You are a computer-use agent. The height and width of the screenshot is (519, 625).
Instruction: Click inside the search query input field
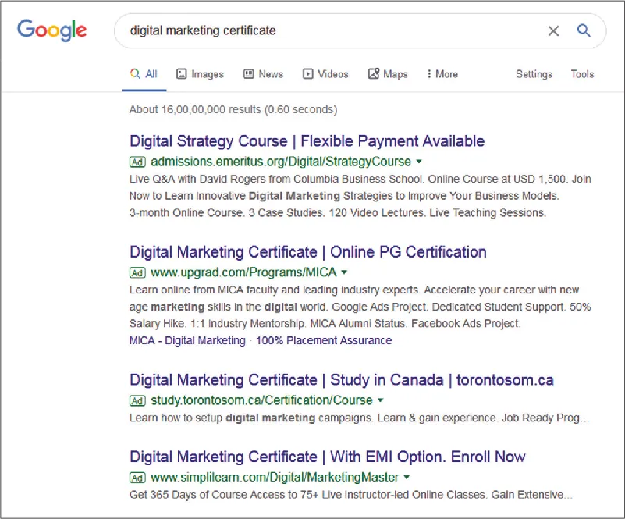312,30
